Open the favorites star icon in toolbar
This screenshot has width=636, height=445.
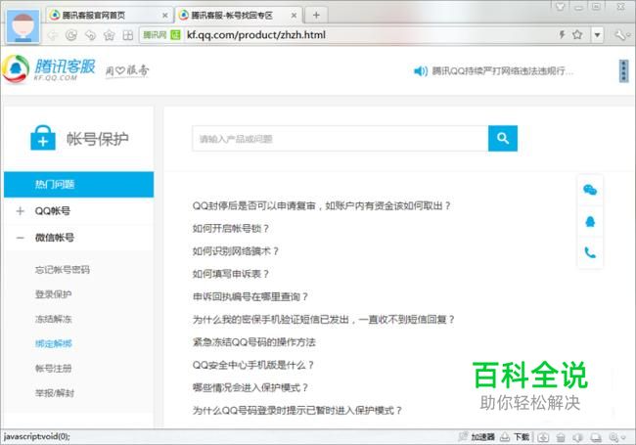(x=110, y=35)
